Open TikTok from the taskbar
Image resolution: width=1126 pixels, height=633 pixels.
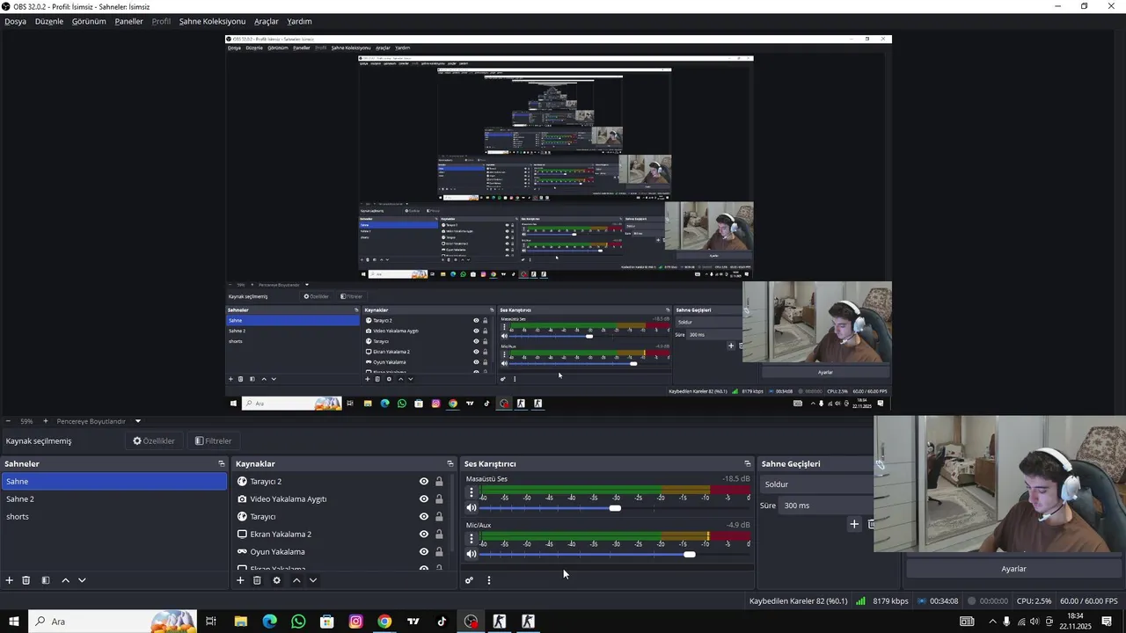(442, 622)
